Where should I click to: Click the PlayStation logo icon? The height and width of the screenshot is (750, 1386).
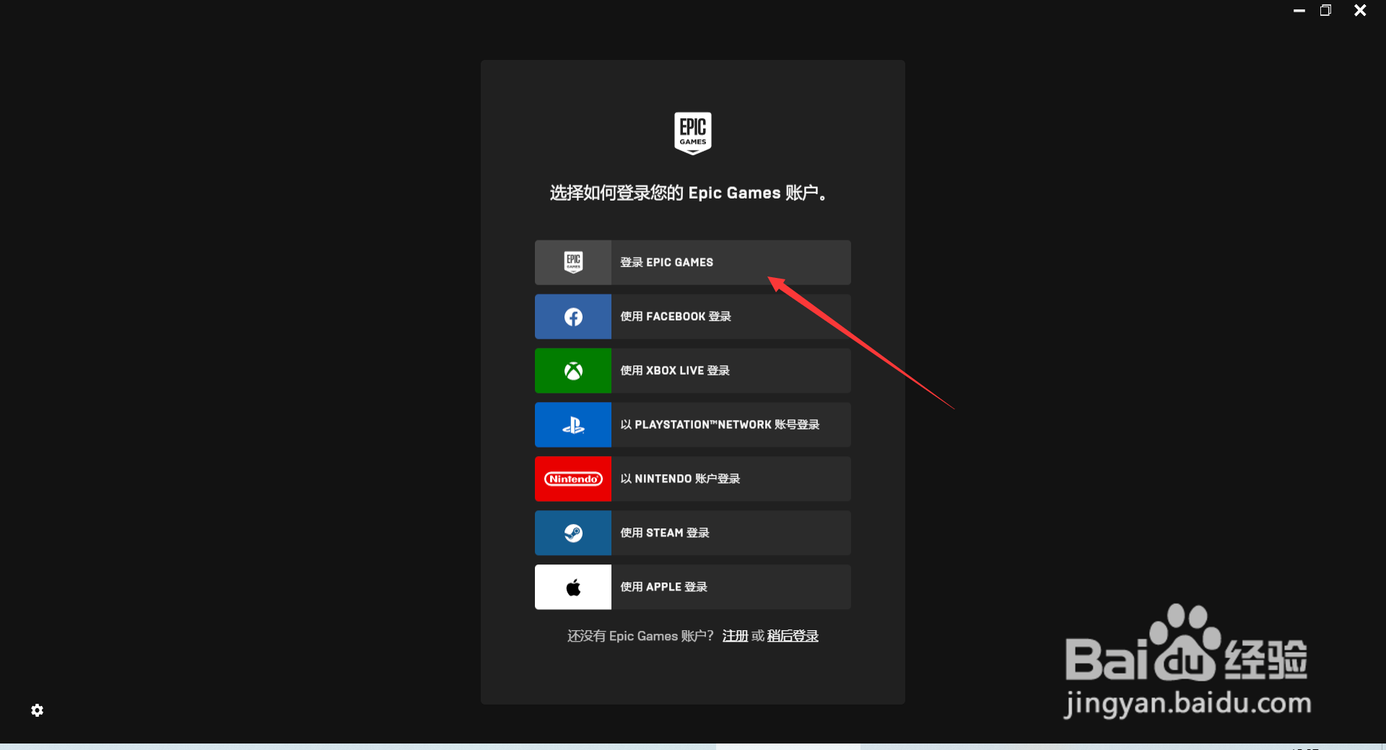click(x=573, y=425)
